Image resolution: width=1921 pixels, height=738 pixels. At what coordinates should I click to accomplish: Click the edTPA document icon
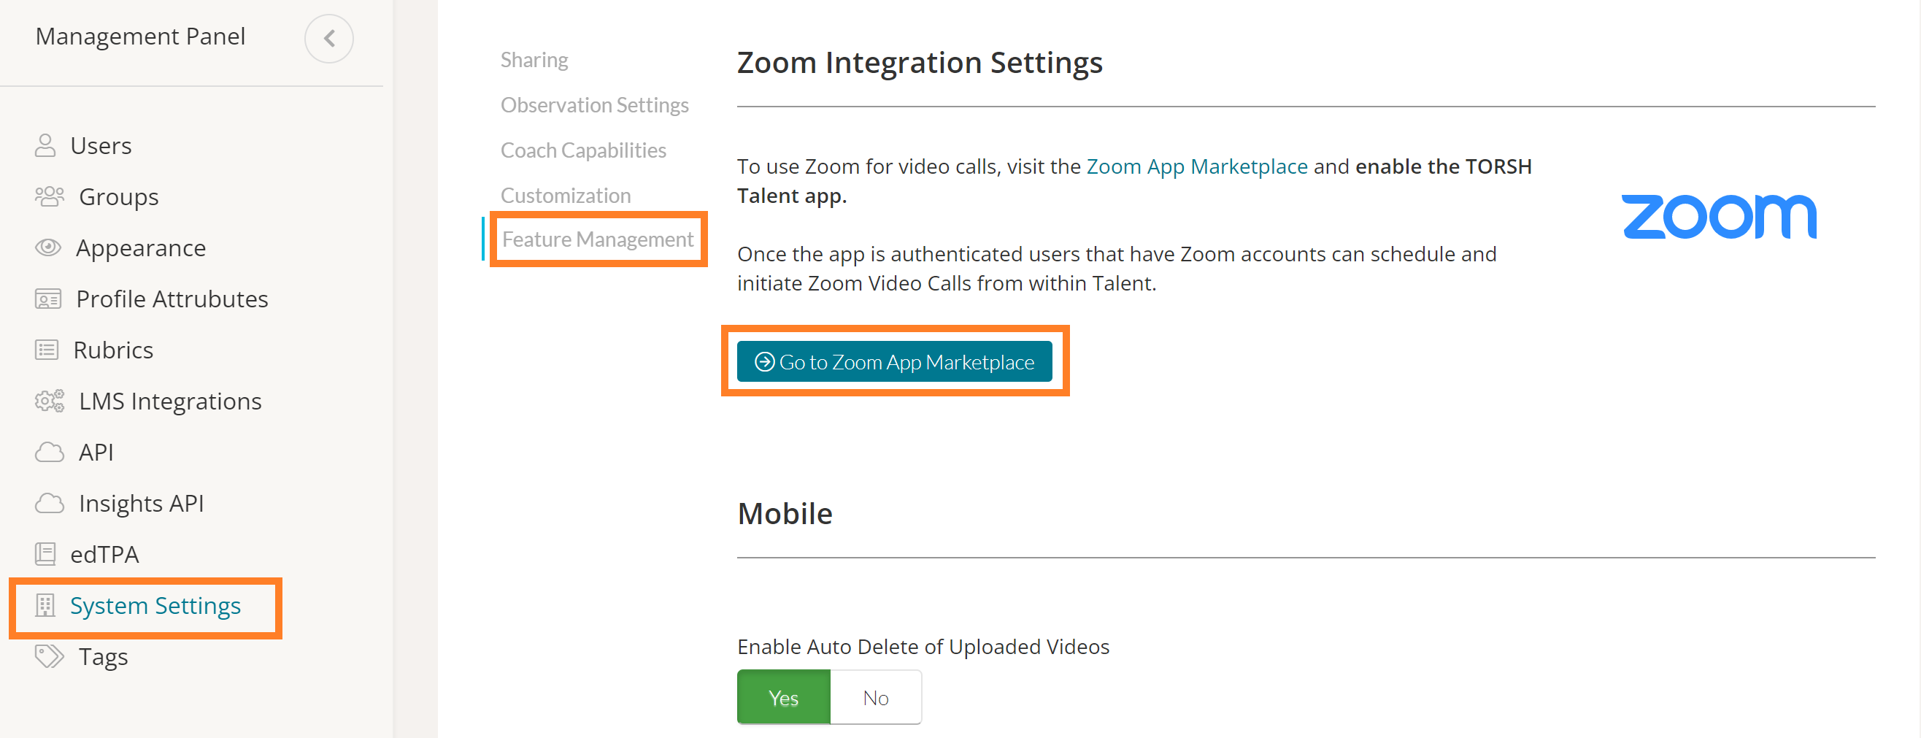click(x=46, y=554)
